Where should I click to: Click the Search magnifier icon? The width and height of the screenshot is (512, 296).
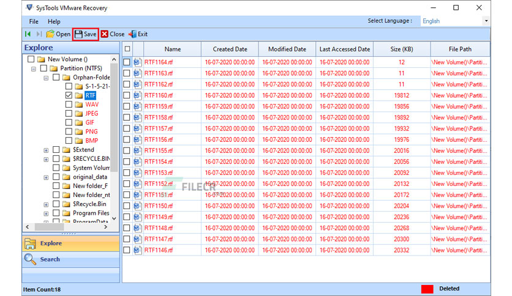(30, 259)
